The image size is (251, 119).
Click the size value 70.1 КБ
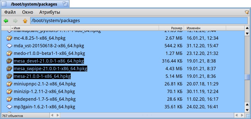(175, 92)
